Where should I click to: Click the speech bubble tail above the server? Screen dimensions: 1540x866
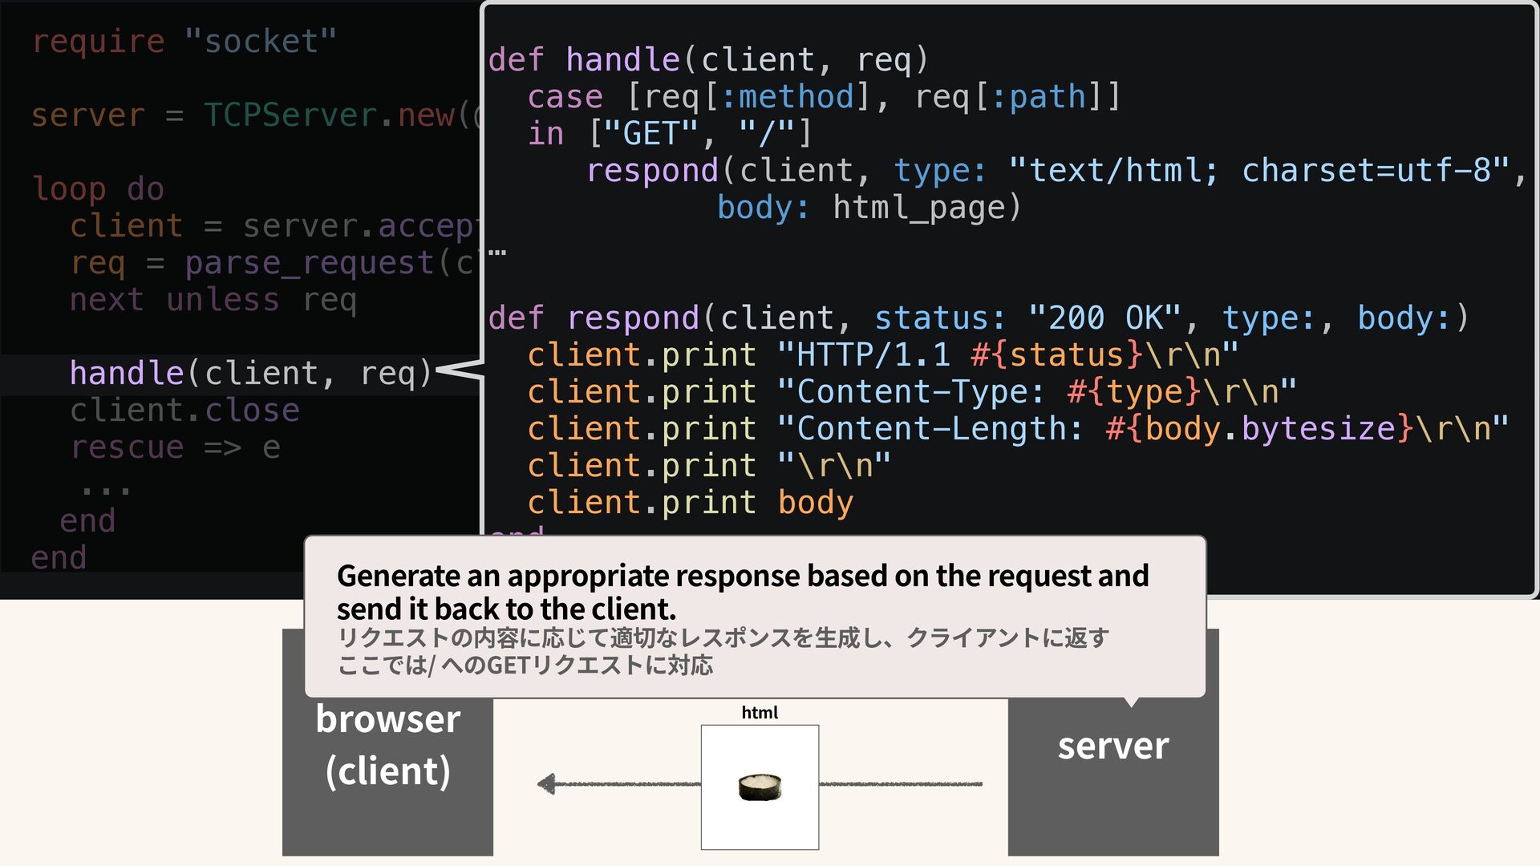coord(1131,702)
